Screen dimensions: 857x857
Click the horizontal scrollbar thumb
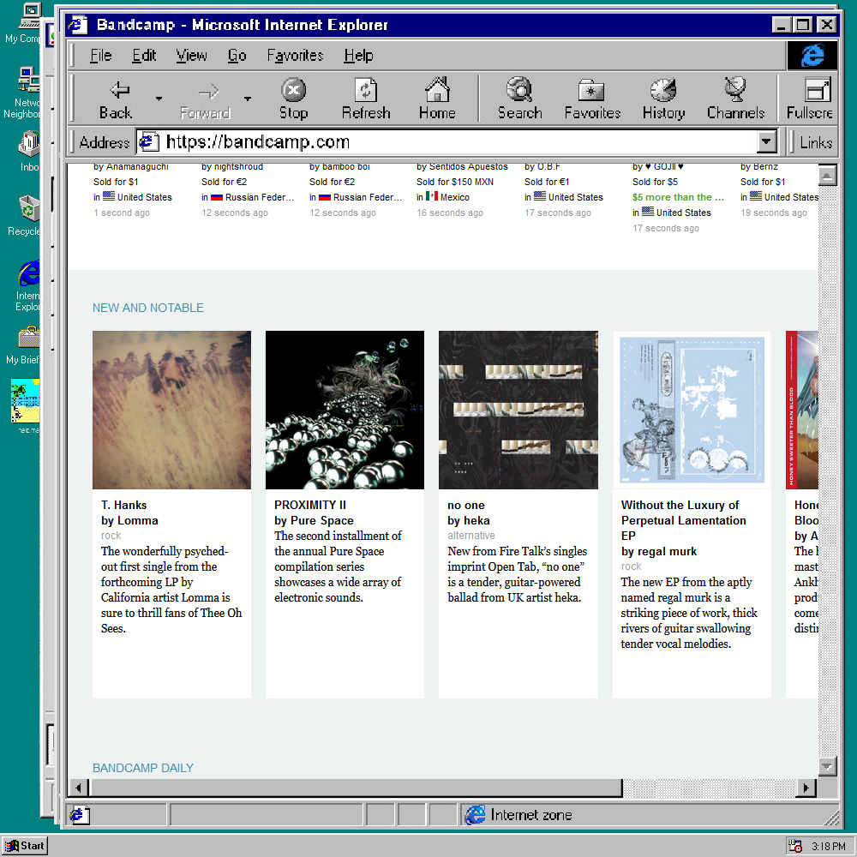point(356,788)
